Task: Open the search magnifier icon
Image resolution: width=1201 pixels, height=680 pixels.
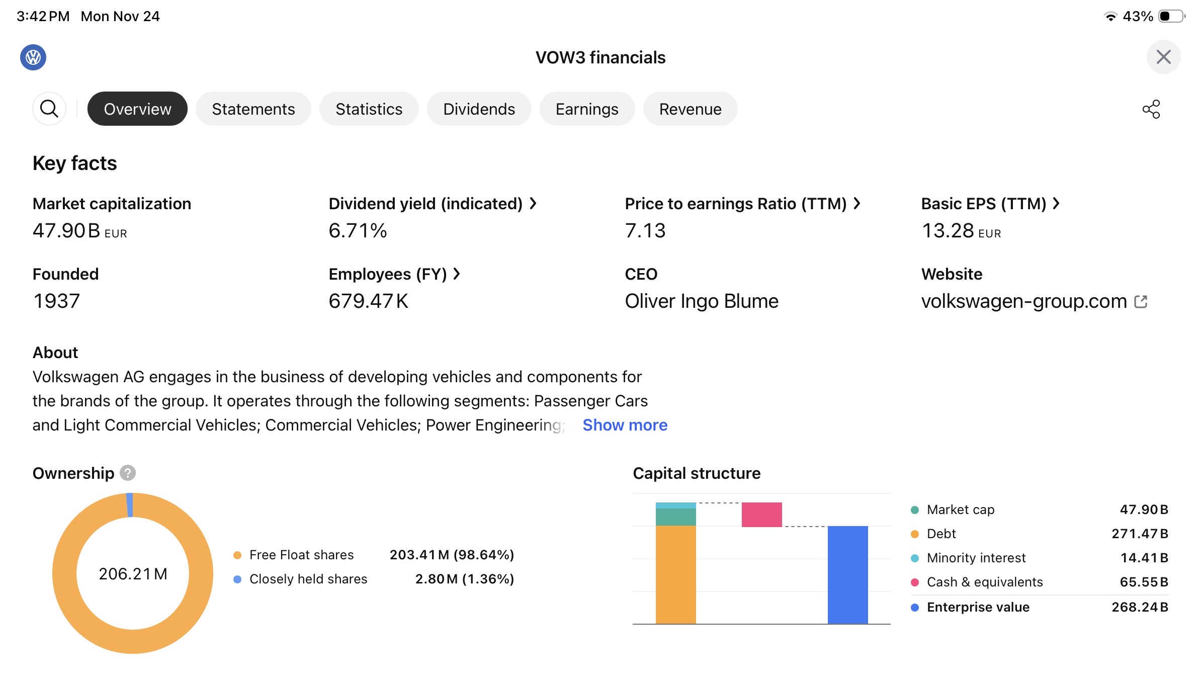Action: click(x=49, y=109)
